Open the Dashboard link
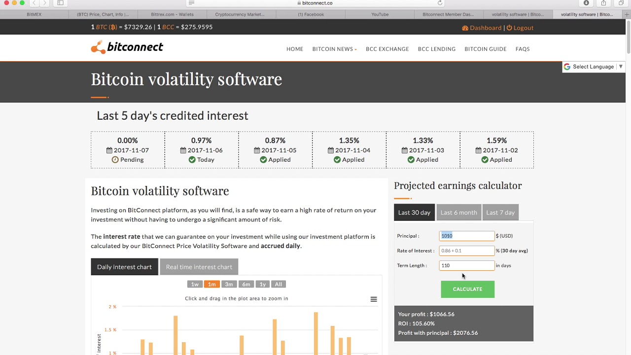The height and width of the screenshot is (355, 631). pyautogui.click(x=486, y=28)
